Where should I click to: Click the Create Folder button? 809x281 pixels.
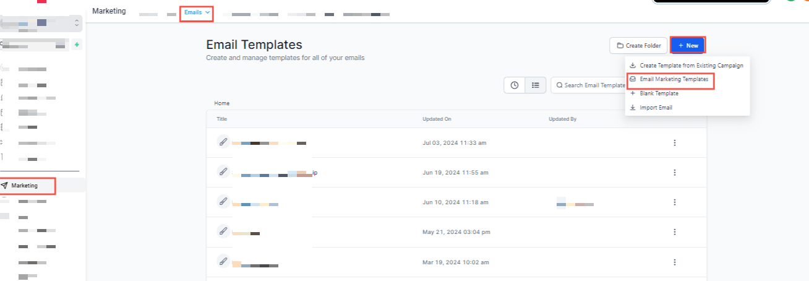[638, 46]
